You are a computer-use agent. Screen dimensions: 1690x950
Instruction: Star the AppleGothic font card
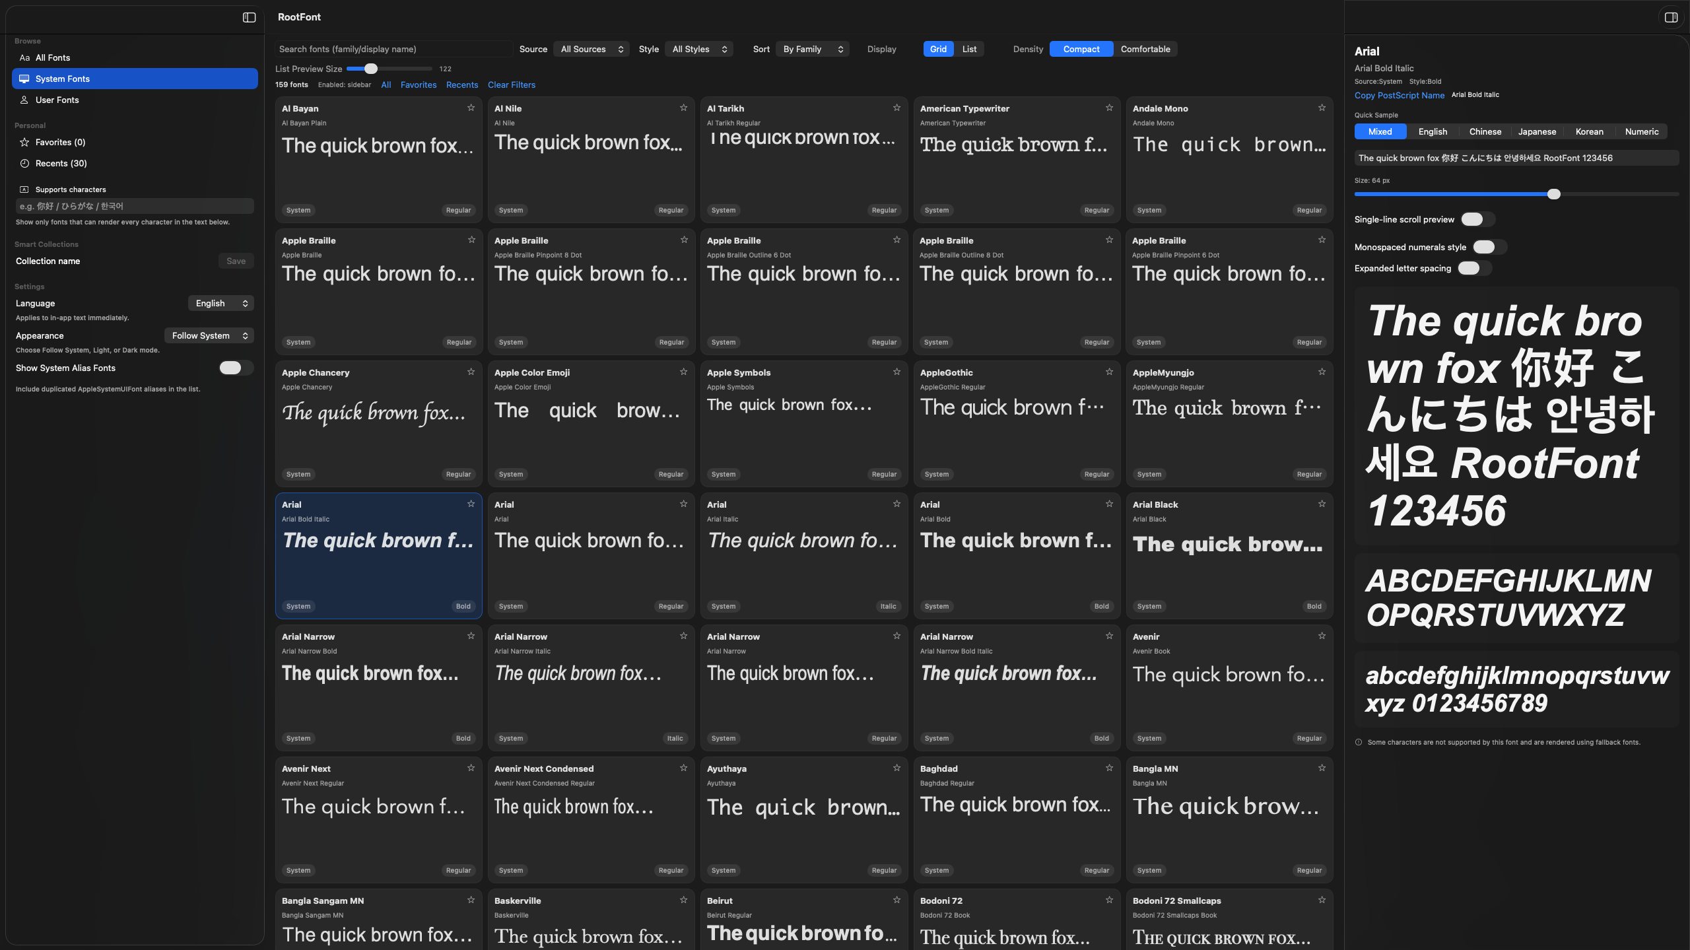1109,372
